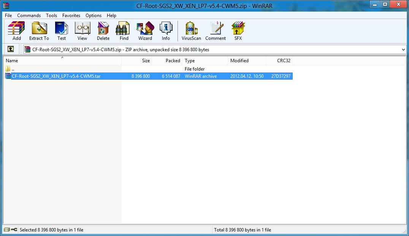Image resolution: width=409 pixels, height=236 pixels.
Task: Click the 27D37297 CRC32 value
Action: (x=281, y=76)
